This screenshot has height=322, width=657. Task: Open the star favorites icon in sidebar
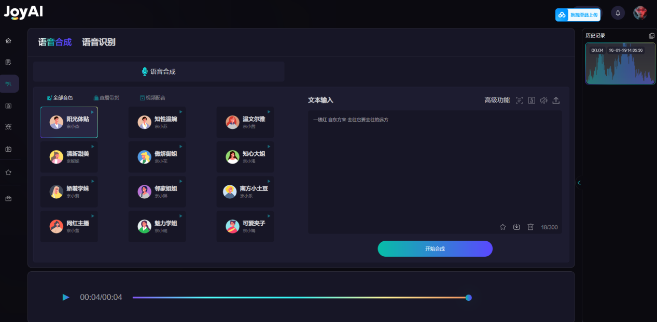pos(8,172)
